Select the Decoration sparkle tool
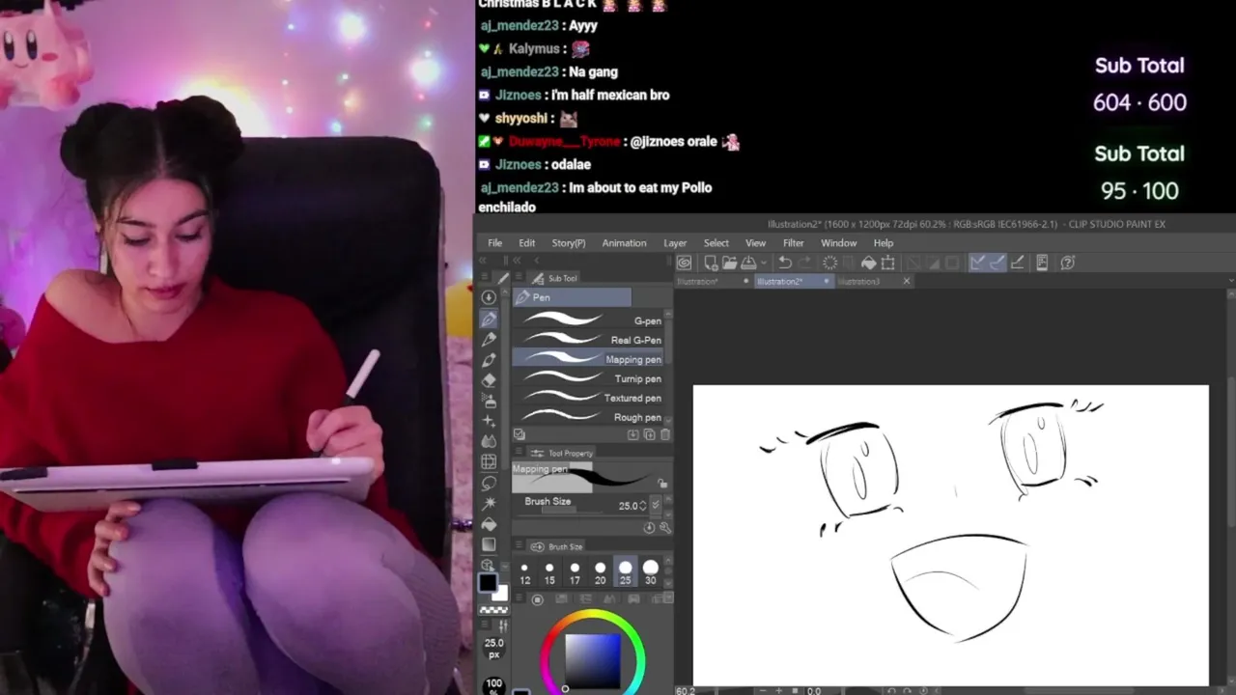Image resolution: width=1236 pixels, height=695 pixels. click(489, 422)
